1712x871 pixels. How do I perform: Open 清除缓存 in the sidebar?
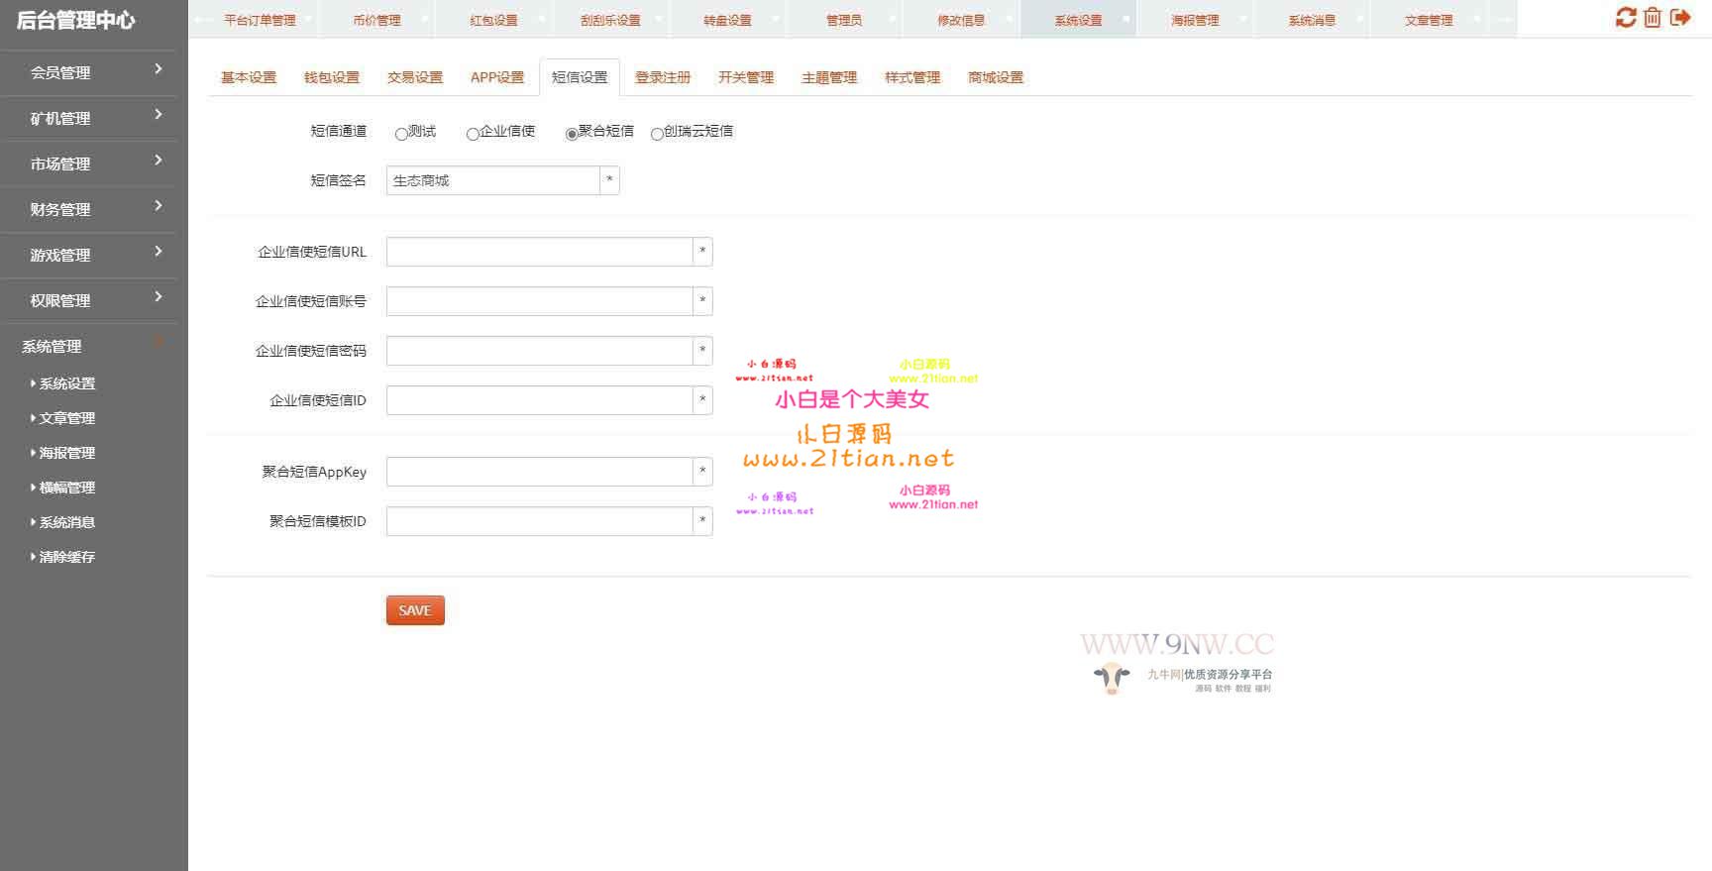[x=66, y=557]
